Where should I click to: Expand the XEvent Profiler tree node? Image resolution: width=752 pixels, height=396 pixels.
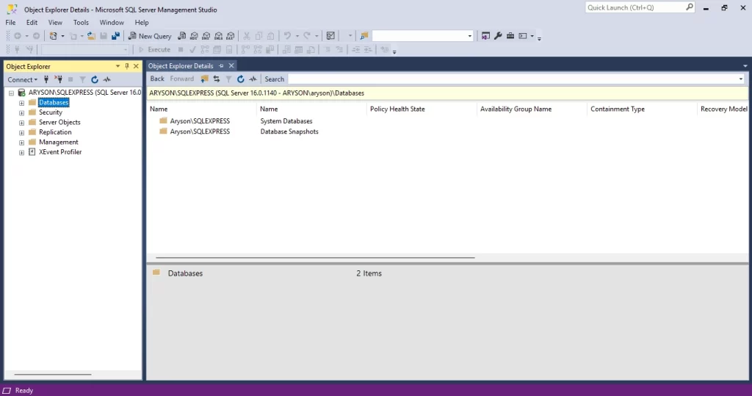coord(21,152)
